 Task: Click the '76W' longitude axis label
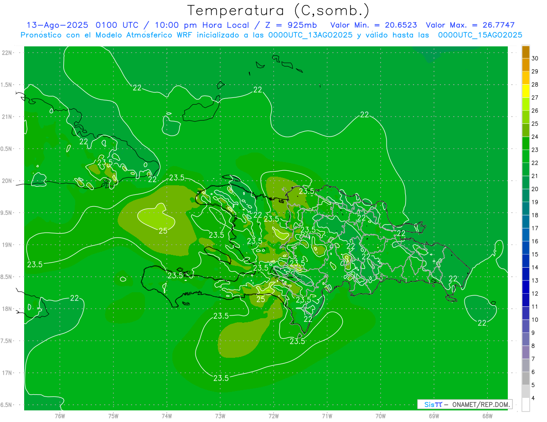(x=60, y=416)
